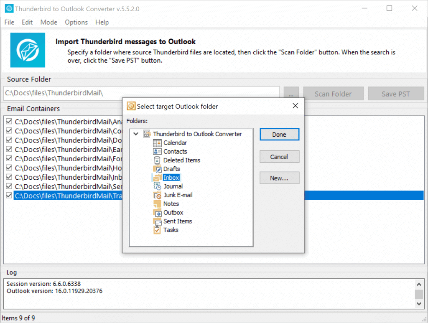Uncheck the highlighted Trash container entry
428x323 pixels.
9,195
